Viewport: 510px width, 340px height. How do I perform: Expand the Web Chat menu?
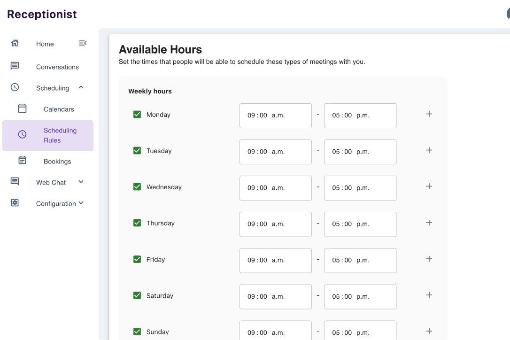tap(80, 182)
